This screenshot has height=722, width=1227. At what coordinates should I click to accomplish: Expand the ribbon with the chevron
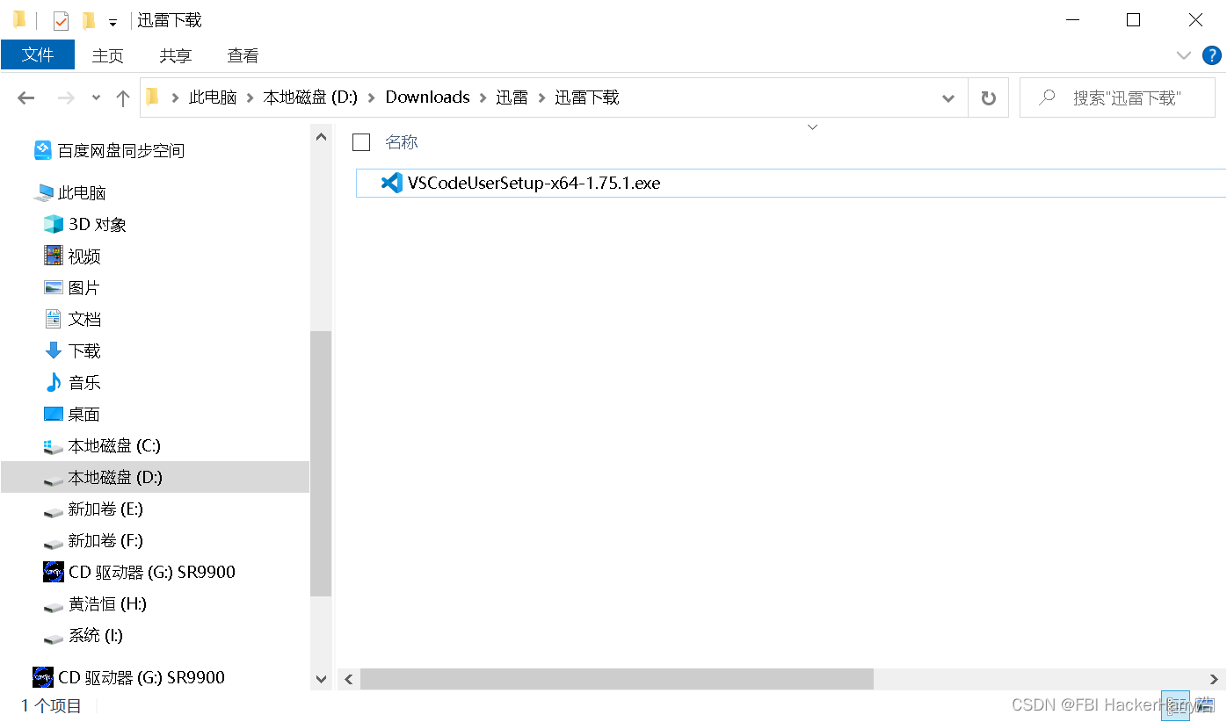1183,55
